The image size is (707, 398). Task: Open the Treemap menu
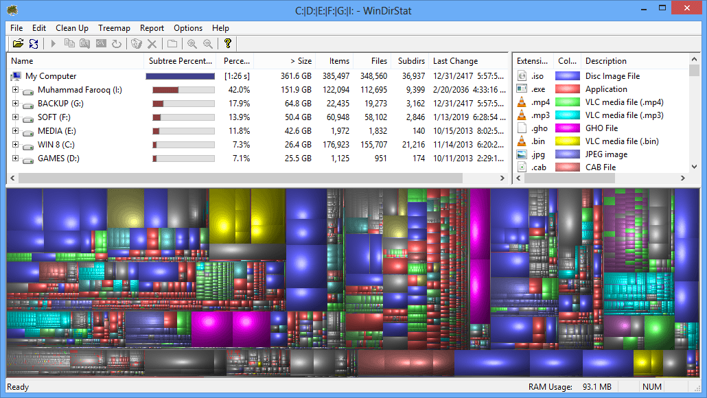coord(114,28)
